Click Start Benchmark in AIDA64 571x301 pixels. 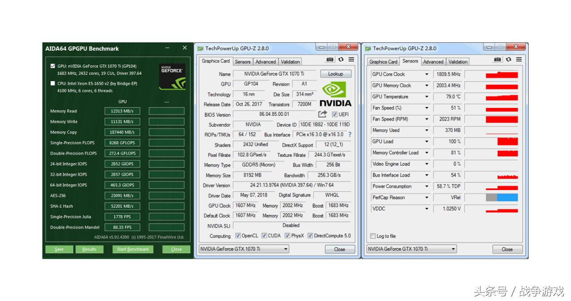[x=132, y=249]
